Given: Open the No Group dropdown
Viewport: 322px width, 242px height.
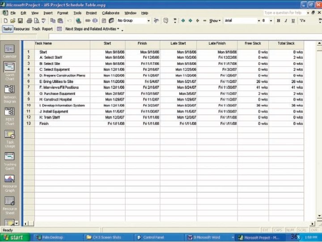Looking at the screenshot, I should (148, 21).
